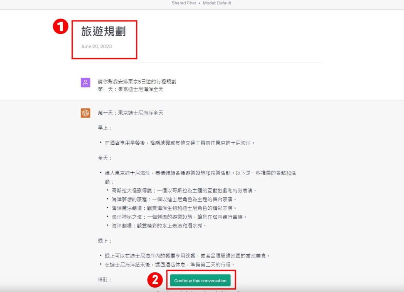Image resolution: width=404 pixels, height=292 pixels.
Task: Click the user prompt line 請你幫我安排東京5日遊的行程規劃
Action: (137, 82)
